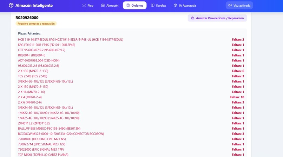Click the Piezas Faltantes heading
The width and height of the screenshot is (283, 157).
coord(29,33)
